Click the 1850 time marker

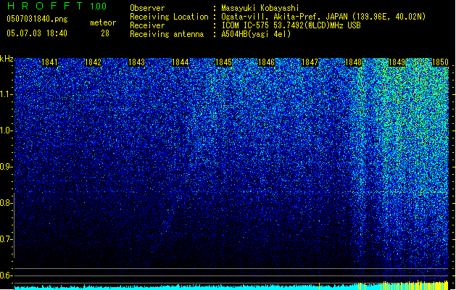(x=440, y=62)
